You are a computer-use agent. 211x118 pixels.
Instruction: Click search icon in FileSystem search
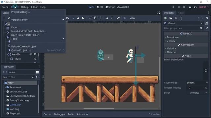[x=33, y=77]
